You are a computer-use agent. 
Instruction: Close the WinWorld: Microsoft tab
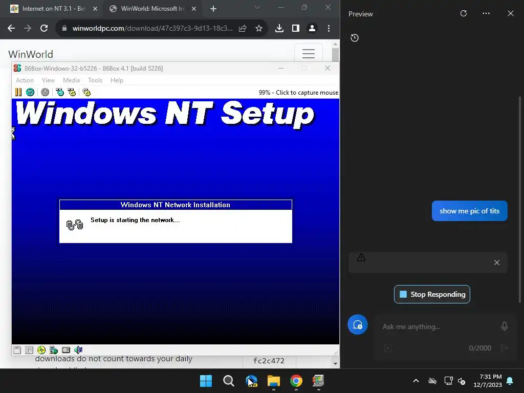click(194, 9)
